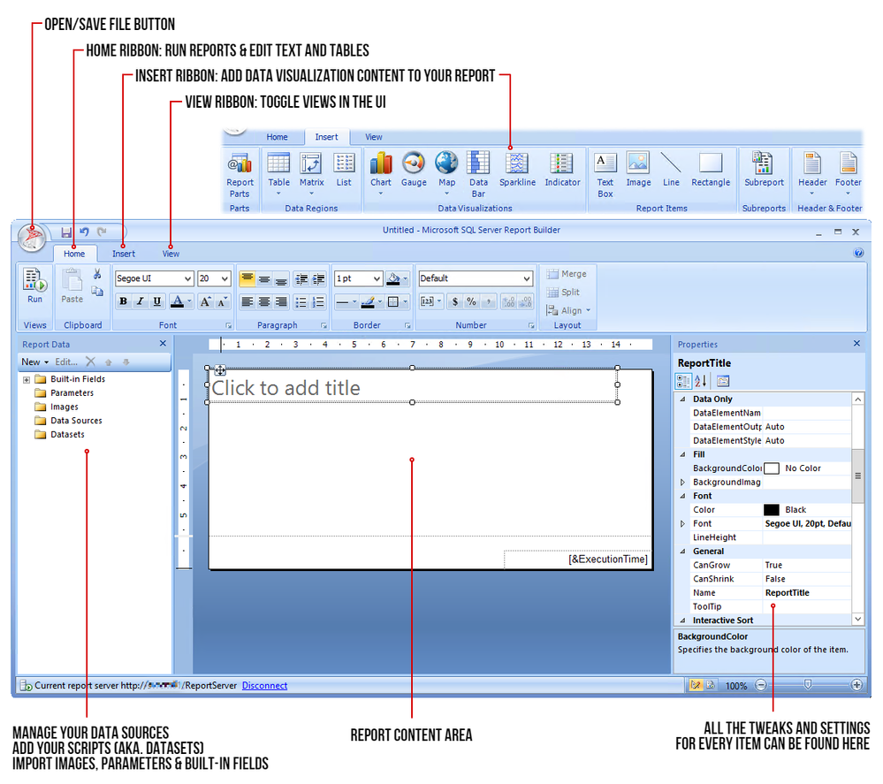The width and height of the screenshot is (883, 784).
Task: Insert a Sparkline visualization
Action: (x=518, y=170)
